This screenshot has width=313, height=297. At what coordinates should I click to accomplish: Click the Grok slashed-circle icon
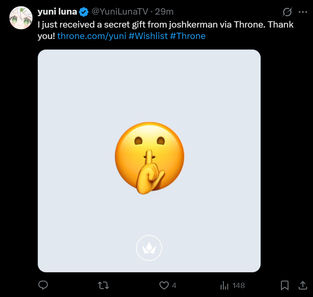pos(287,12)
